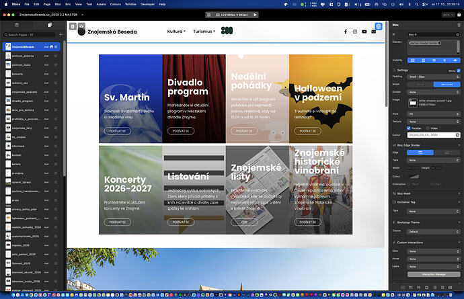Image resolution: width=464 pixels, height=299 pixels.
Task: Click the green 800 anniversary logo in the header
Action: click(x=227, y=30)
